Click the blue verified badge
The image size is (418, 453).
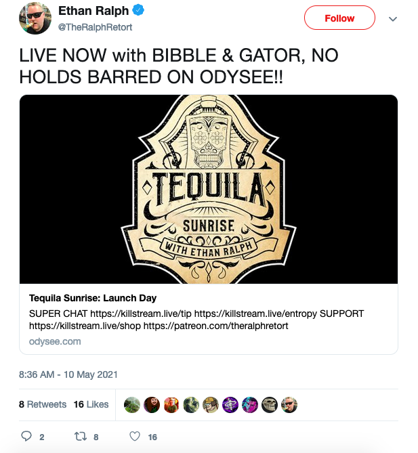pos(138,10)
